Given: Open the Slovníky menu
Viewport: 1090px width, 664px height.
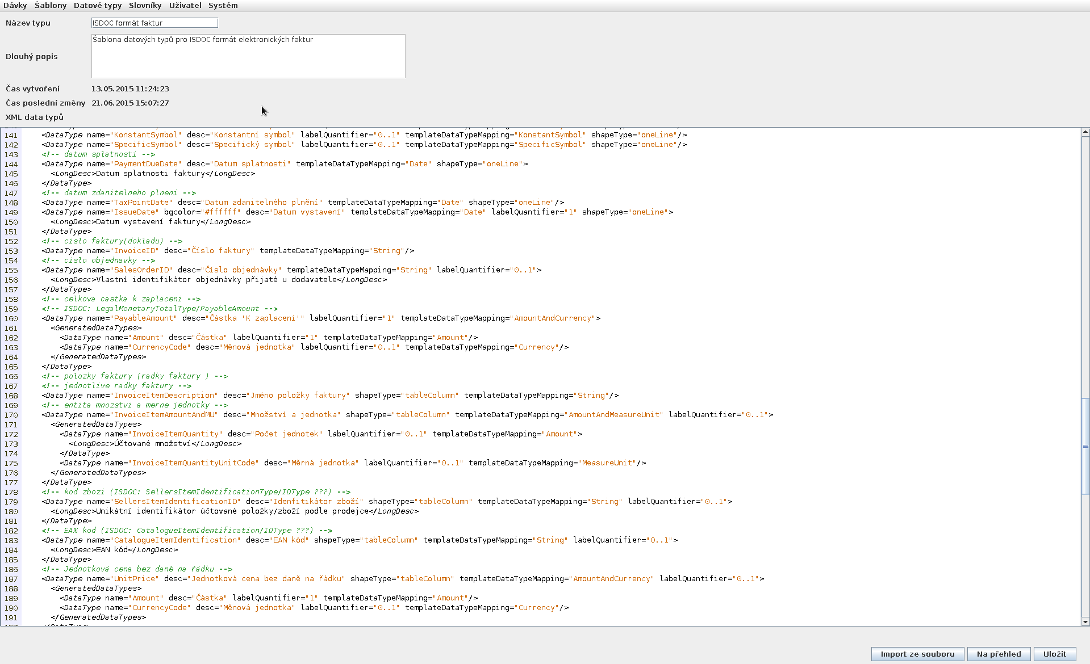Looking at the screenshot, I should click(x=145, y=6).
